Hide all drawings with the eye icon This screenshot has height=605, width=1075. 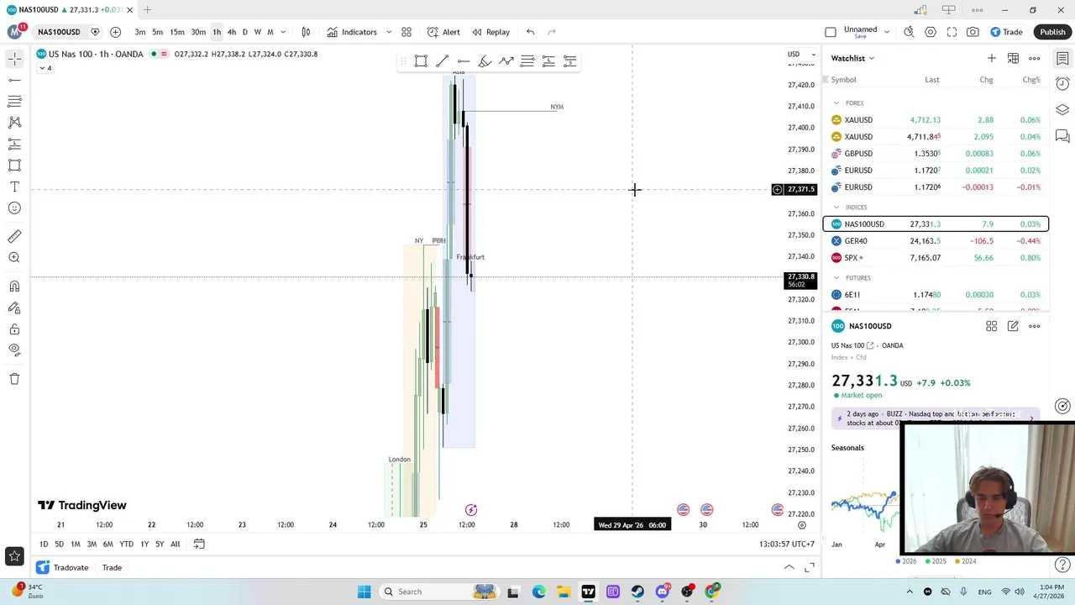(14, 350)
